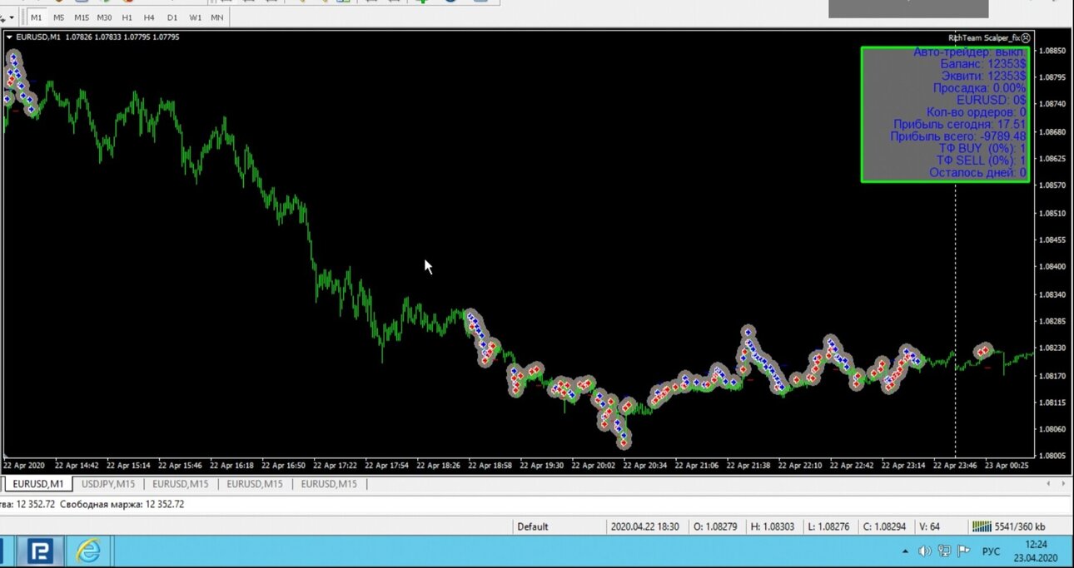Switch chart to MN monthly timeframe
This screenshot has width=1074, height=568.
pos(216,17)
